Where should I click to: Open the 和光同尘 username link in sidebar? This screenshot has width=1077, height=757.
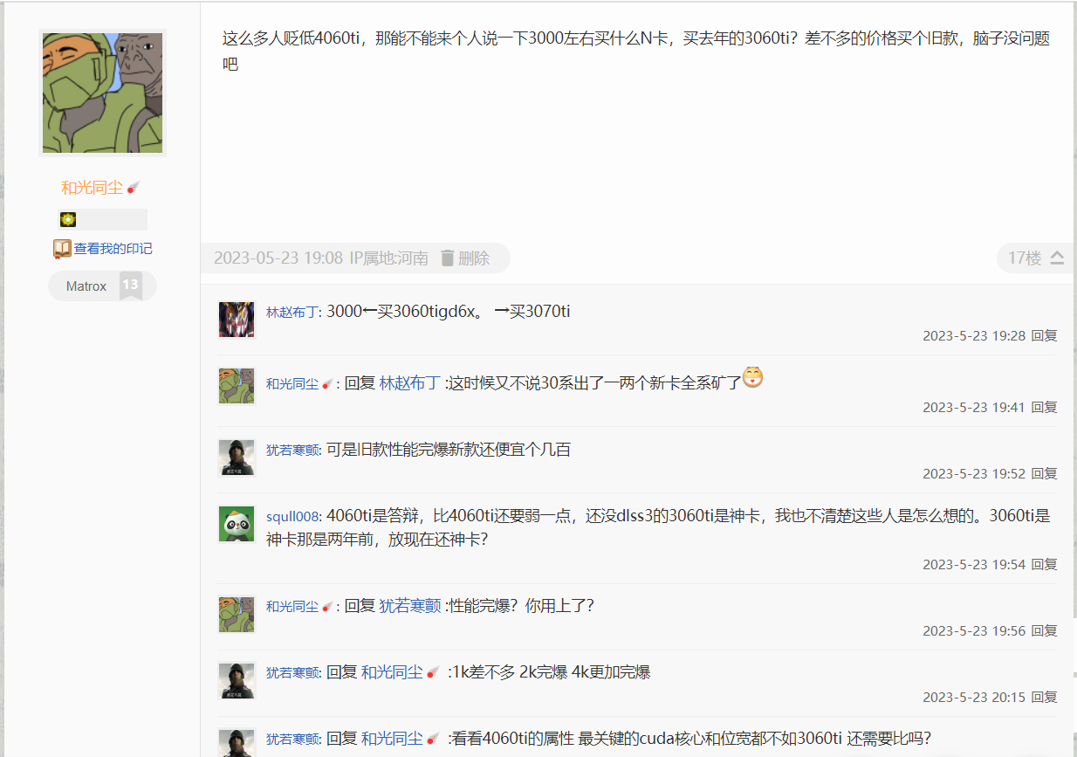tap(93, 188)
